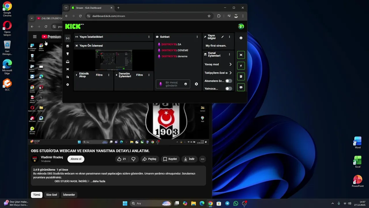Click the Bir mesaj gönderin chat field
Image resolution: width=369 pixels, height=208 pixels.
[173, 84]
